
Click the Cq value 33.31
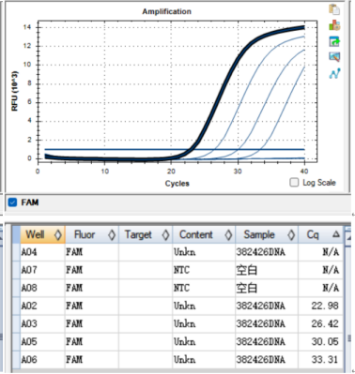click(x=325, y=360)
